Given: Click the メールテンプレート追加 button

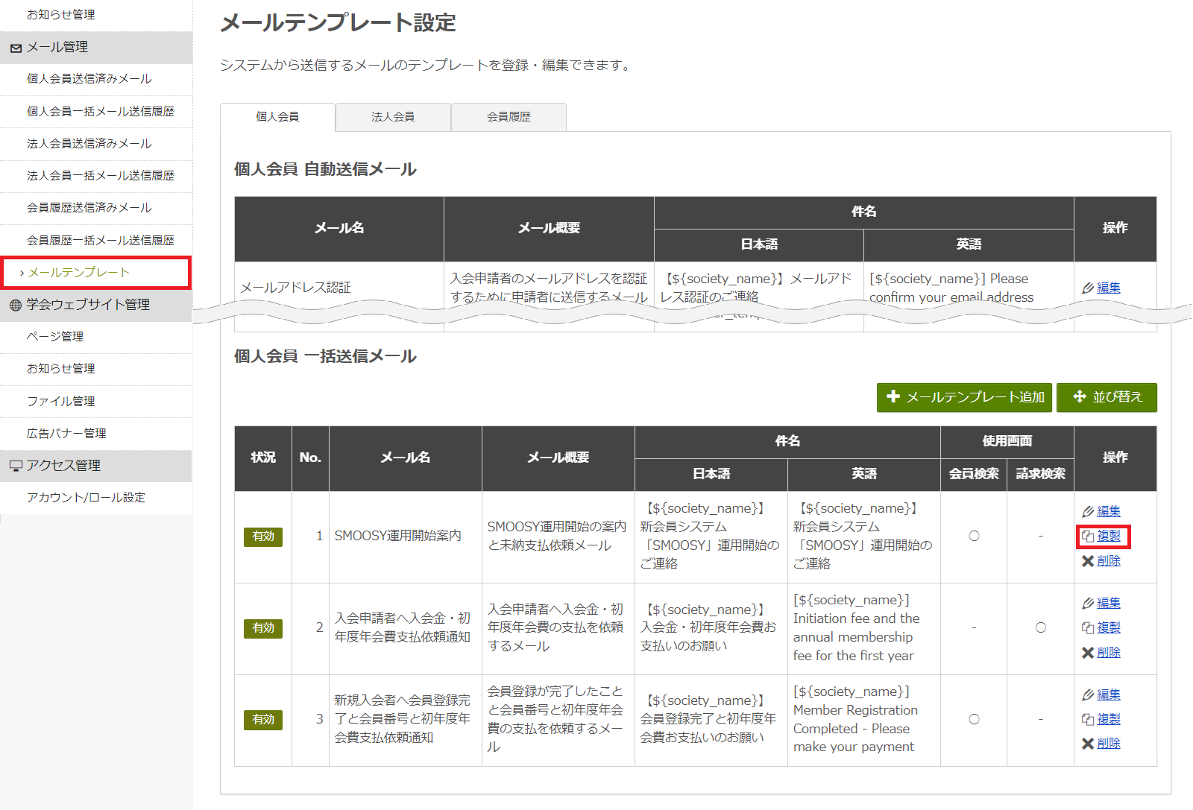Looking at the screenshot, I should (964, 397).
